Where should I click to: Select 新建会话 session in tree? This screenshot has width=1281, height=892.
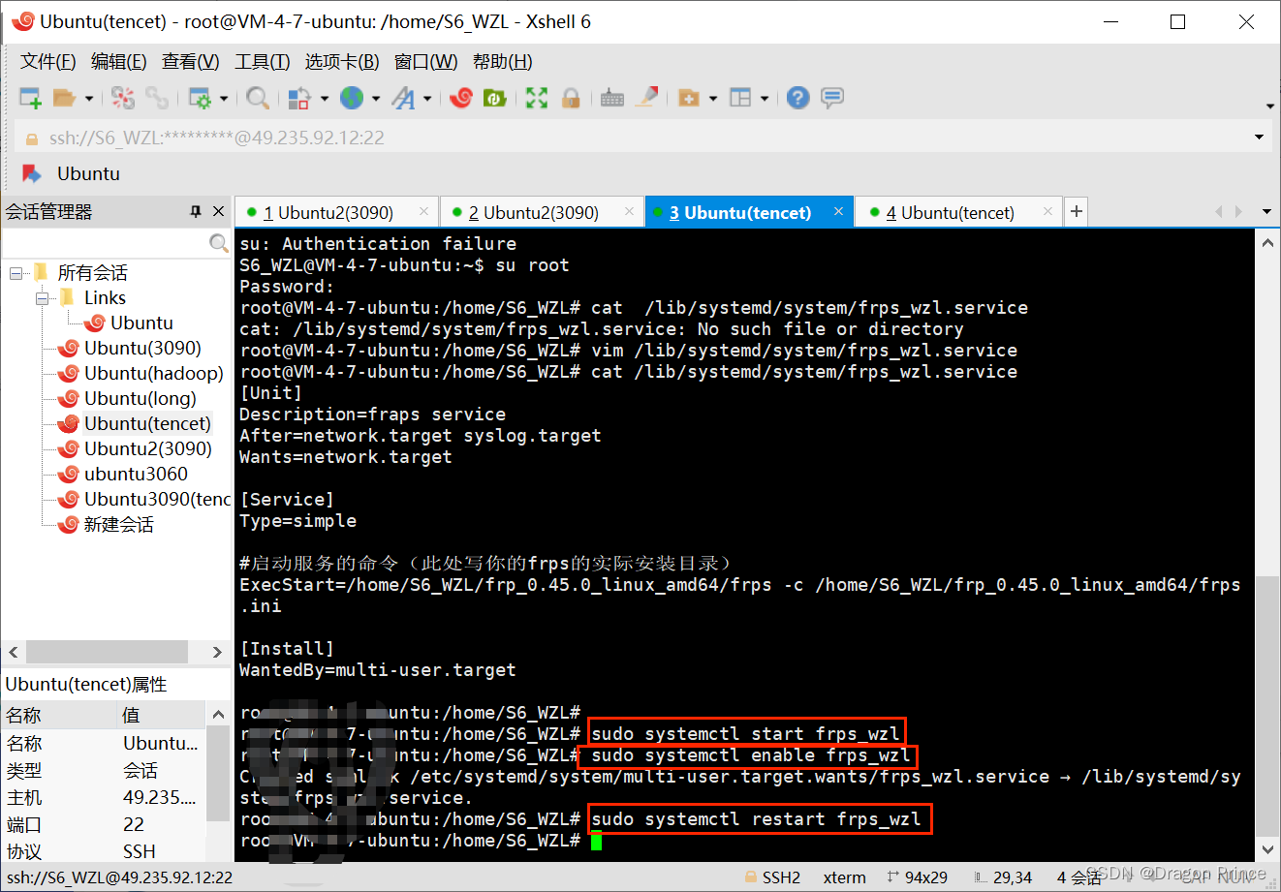118,524
